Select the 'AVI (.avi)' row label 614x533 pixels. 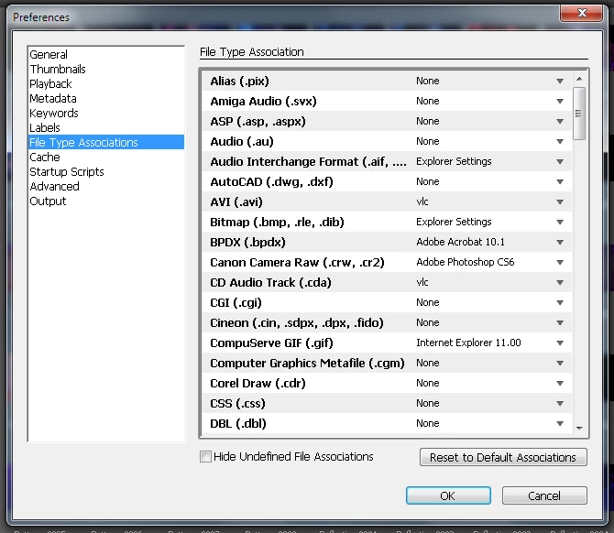(x=236, y=201)
